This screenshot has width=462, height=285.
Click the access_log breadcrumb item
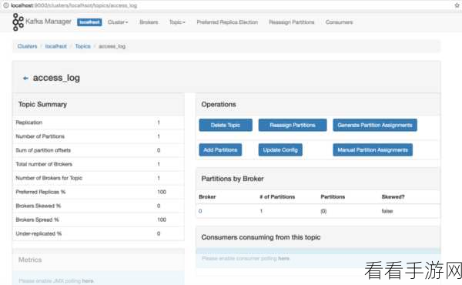(112, 46)
